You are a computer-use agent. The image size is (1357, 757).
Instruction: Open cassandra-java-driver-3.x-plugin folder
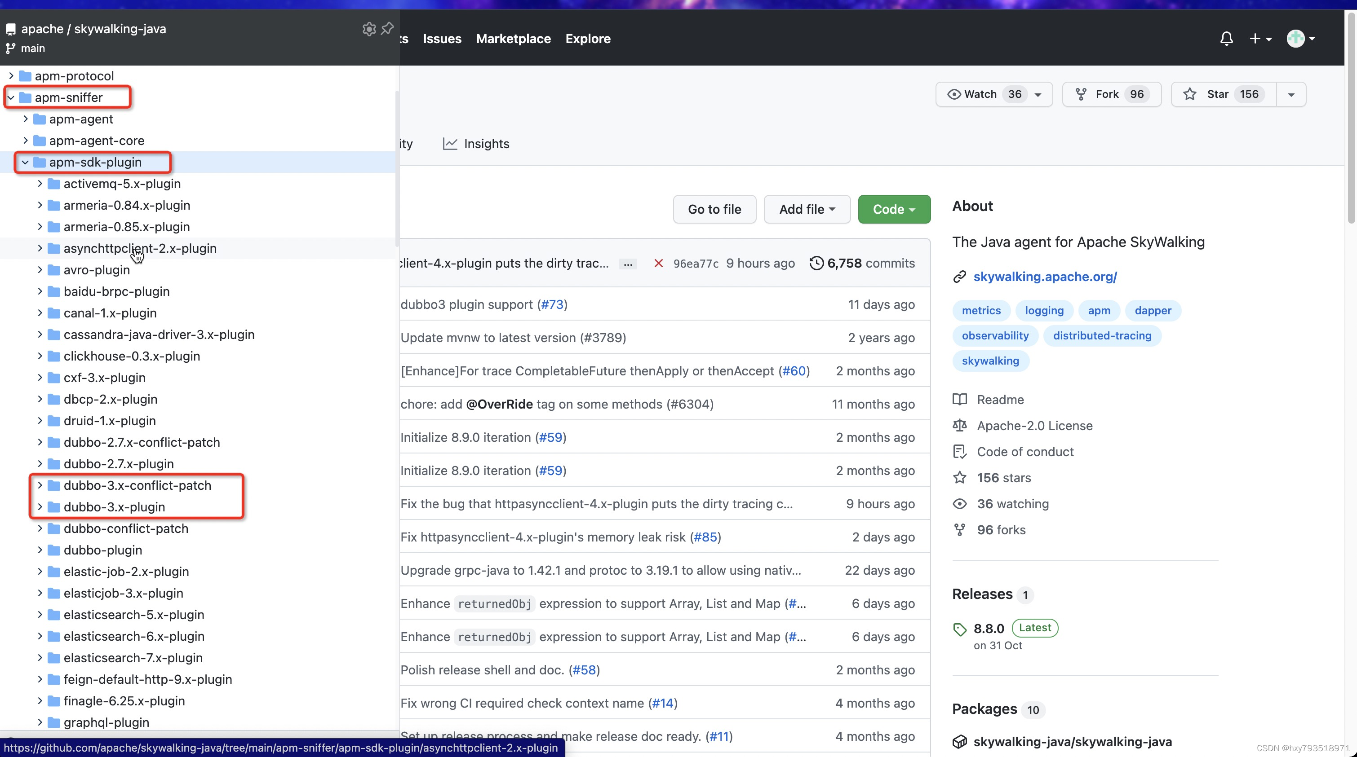click(x=159, y=335)
